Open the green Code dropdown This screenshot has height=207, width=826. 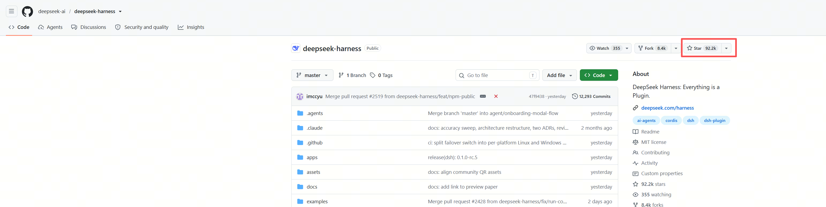tap(599, 75)
